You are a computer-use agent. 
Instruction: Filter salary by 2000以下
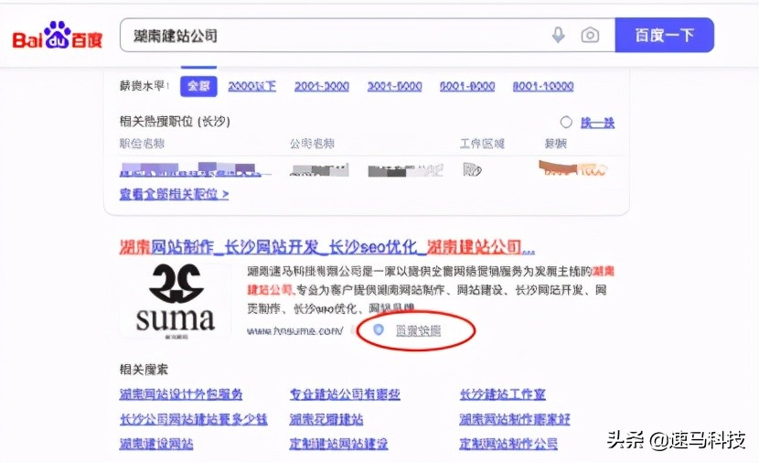251,86
